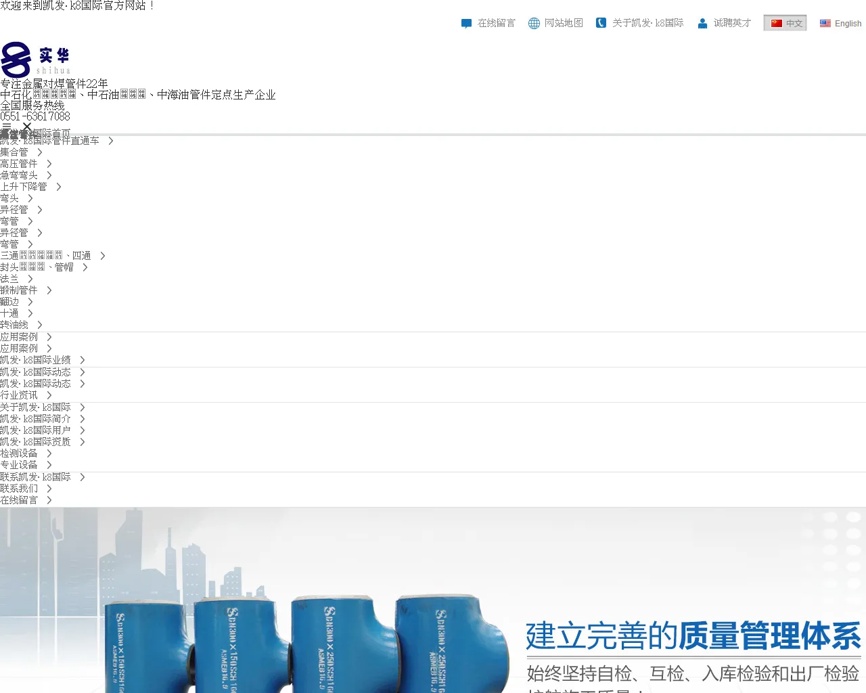866x693 pixels.
Task: Switch the site language to English
Action: pyautogui.click(x=848, y=23)
